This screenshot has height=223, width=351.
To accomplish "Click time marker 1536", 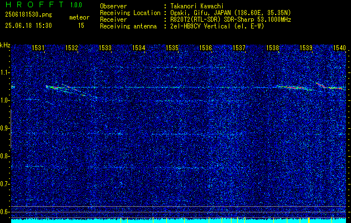I will point(205,48).
